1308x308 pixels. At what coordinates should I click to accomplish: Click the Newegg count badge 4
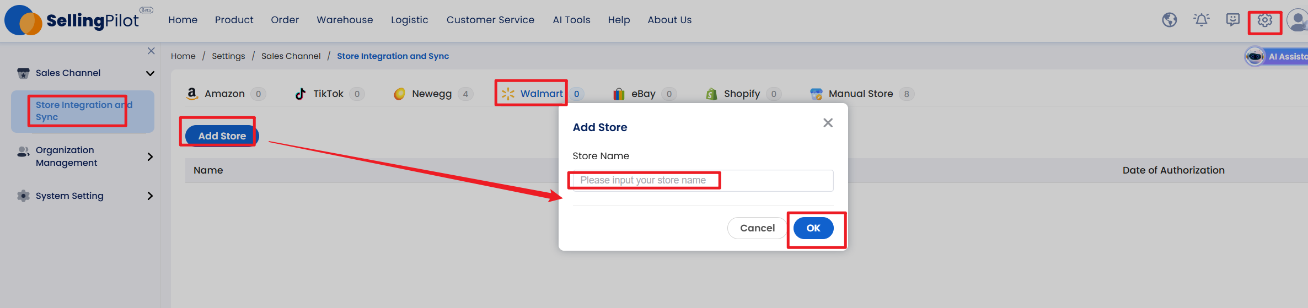[465, 94]
